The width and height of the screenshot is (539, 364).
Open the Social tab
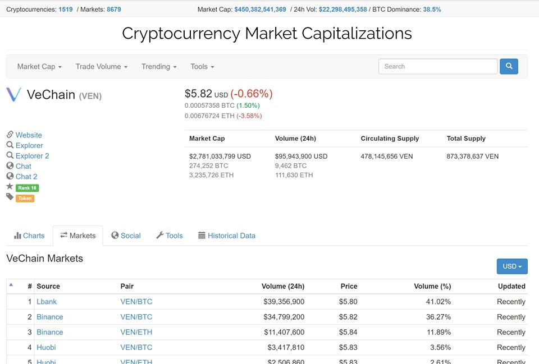pos(126,236)
